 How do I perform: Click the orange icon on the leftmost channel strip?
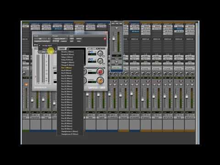click(x=26, y=84)
